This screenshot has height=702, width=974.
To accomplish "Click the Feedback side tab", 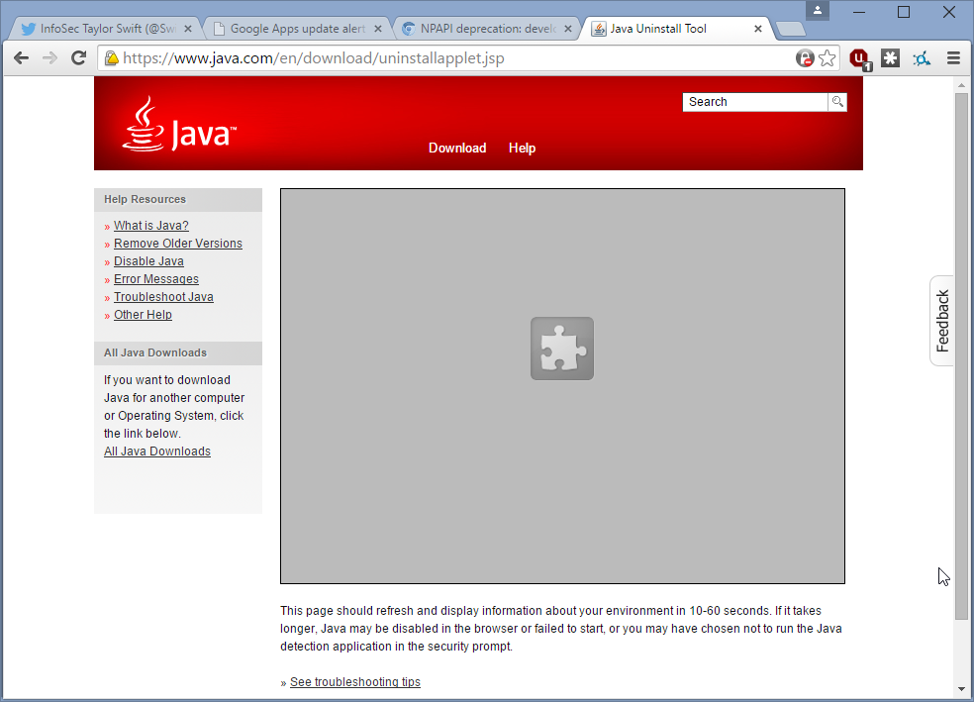I will click(942, 321).
